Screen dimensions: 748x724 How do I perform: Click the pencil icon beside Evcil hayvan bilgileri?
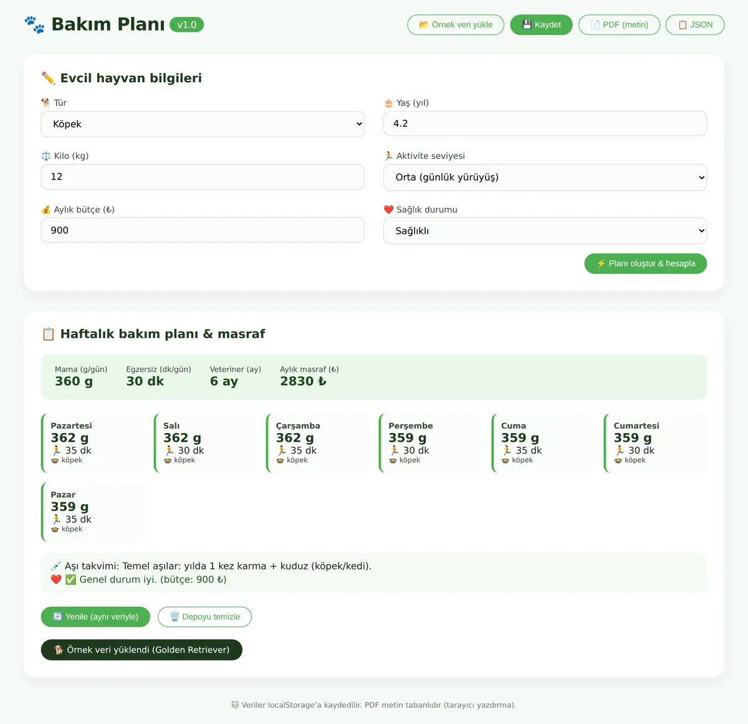point(48,78)
